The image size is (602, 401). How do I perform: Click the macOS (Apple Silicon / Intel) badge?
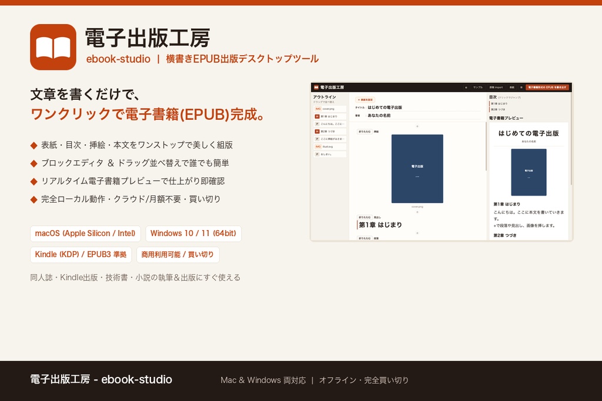click(x=85, y=234)
